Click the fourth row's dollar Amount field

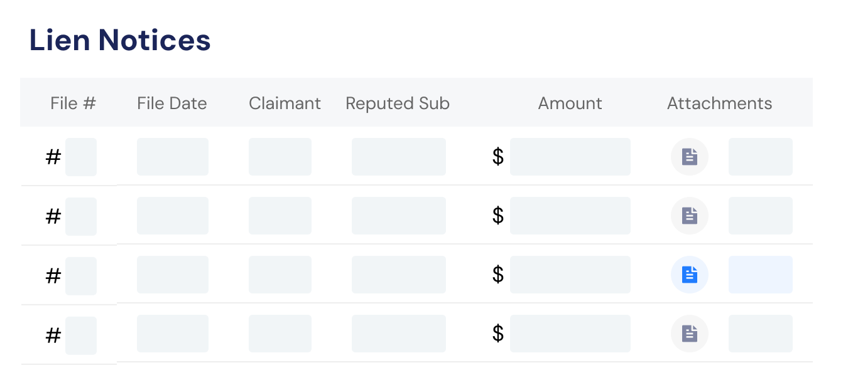(570, 334)
